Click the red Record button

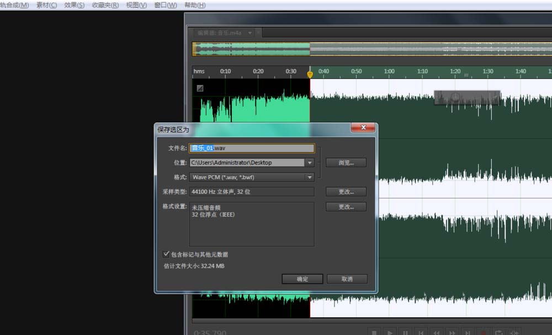(x=483, y=332)
